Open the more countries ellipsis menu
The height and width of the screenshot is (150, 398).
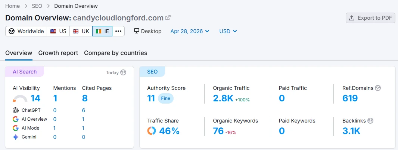[118, 31]
